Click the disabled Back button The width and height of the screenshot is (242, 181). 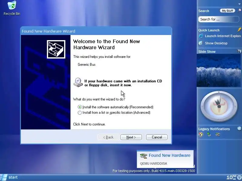coord(108,137)
